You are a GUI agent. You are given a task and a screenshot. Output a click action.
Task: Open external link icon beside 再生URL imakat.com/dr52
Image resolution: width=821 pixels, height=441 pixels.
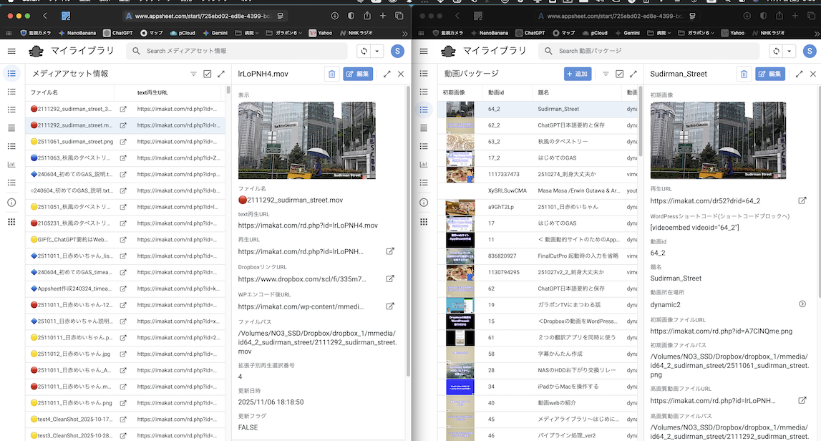(x=802, y=201)
